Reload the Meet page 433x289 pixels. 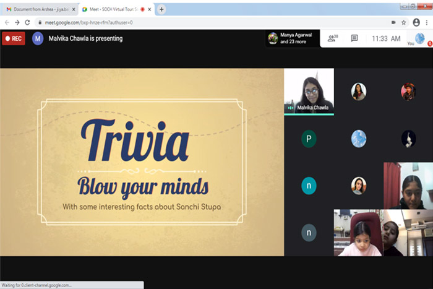27,22
